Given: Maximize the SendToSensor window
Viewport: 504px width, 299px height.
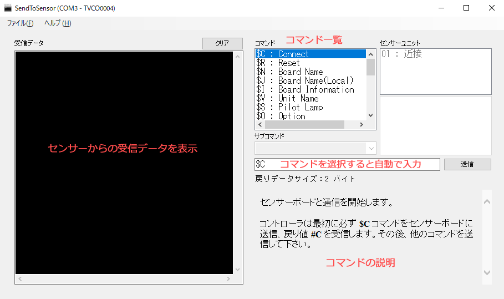Looking at the screenshot, I should [x=466, y=8].
